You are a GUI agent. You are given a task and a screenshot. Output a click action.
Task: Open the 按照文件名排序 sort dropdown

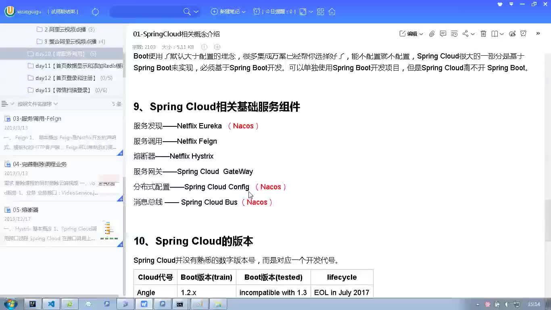(x=38, y=104)
